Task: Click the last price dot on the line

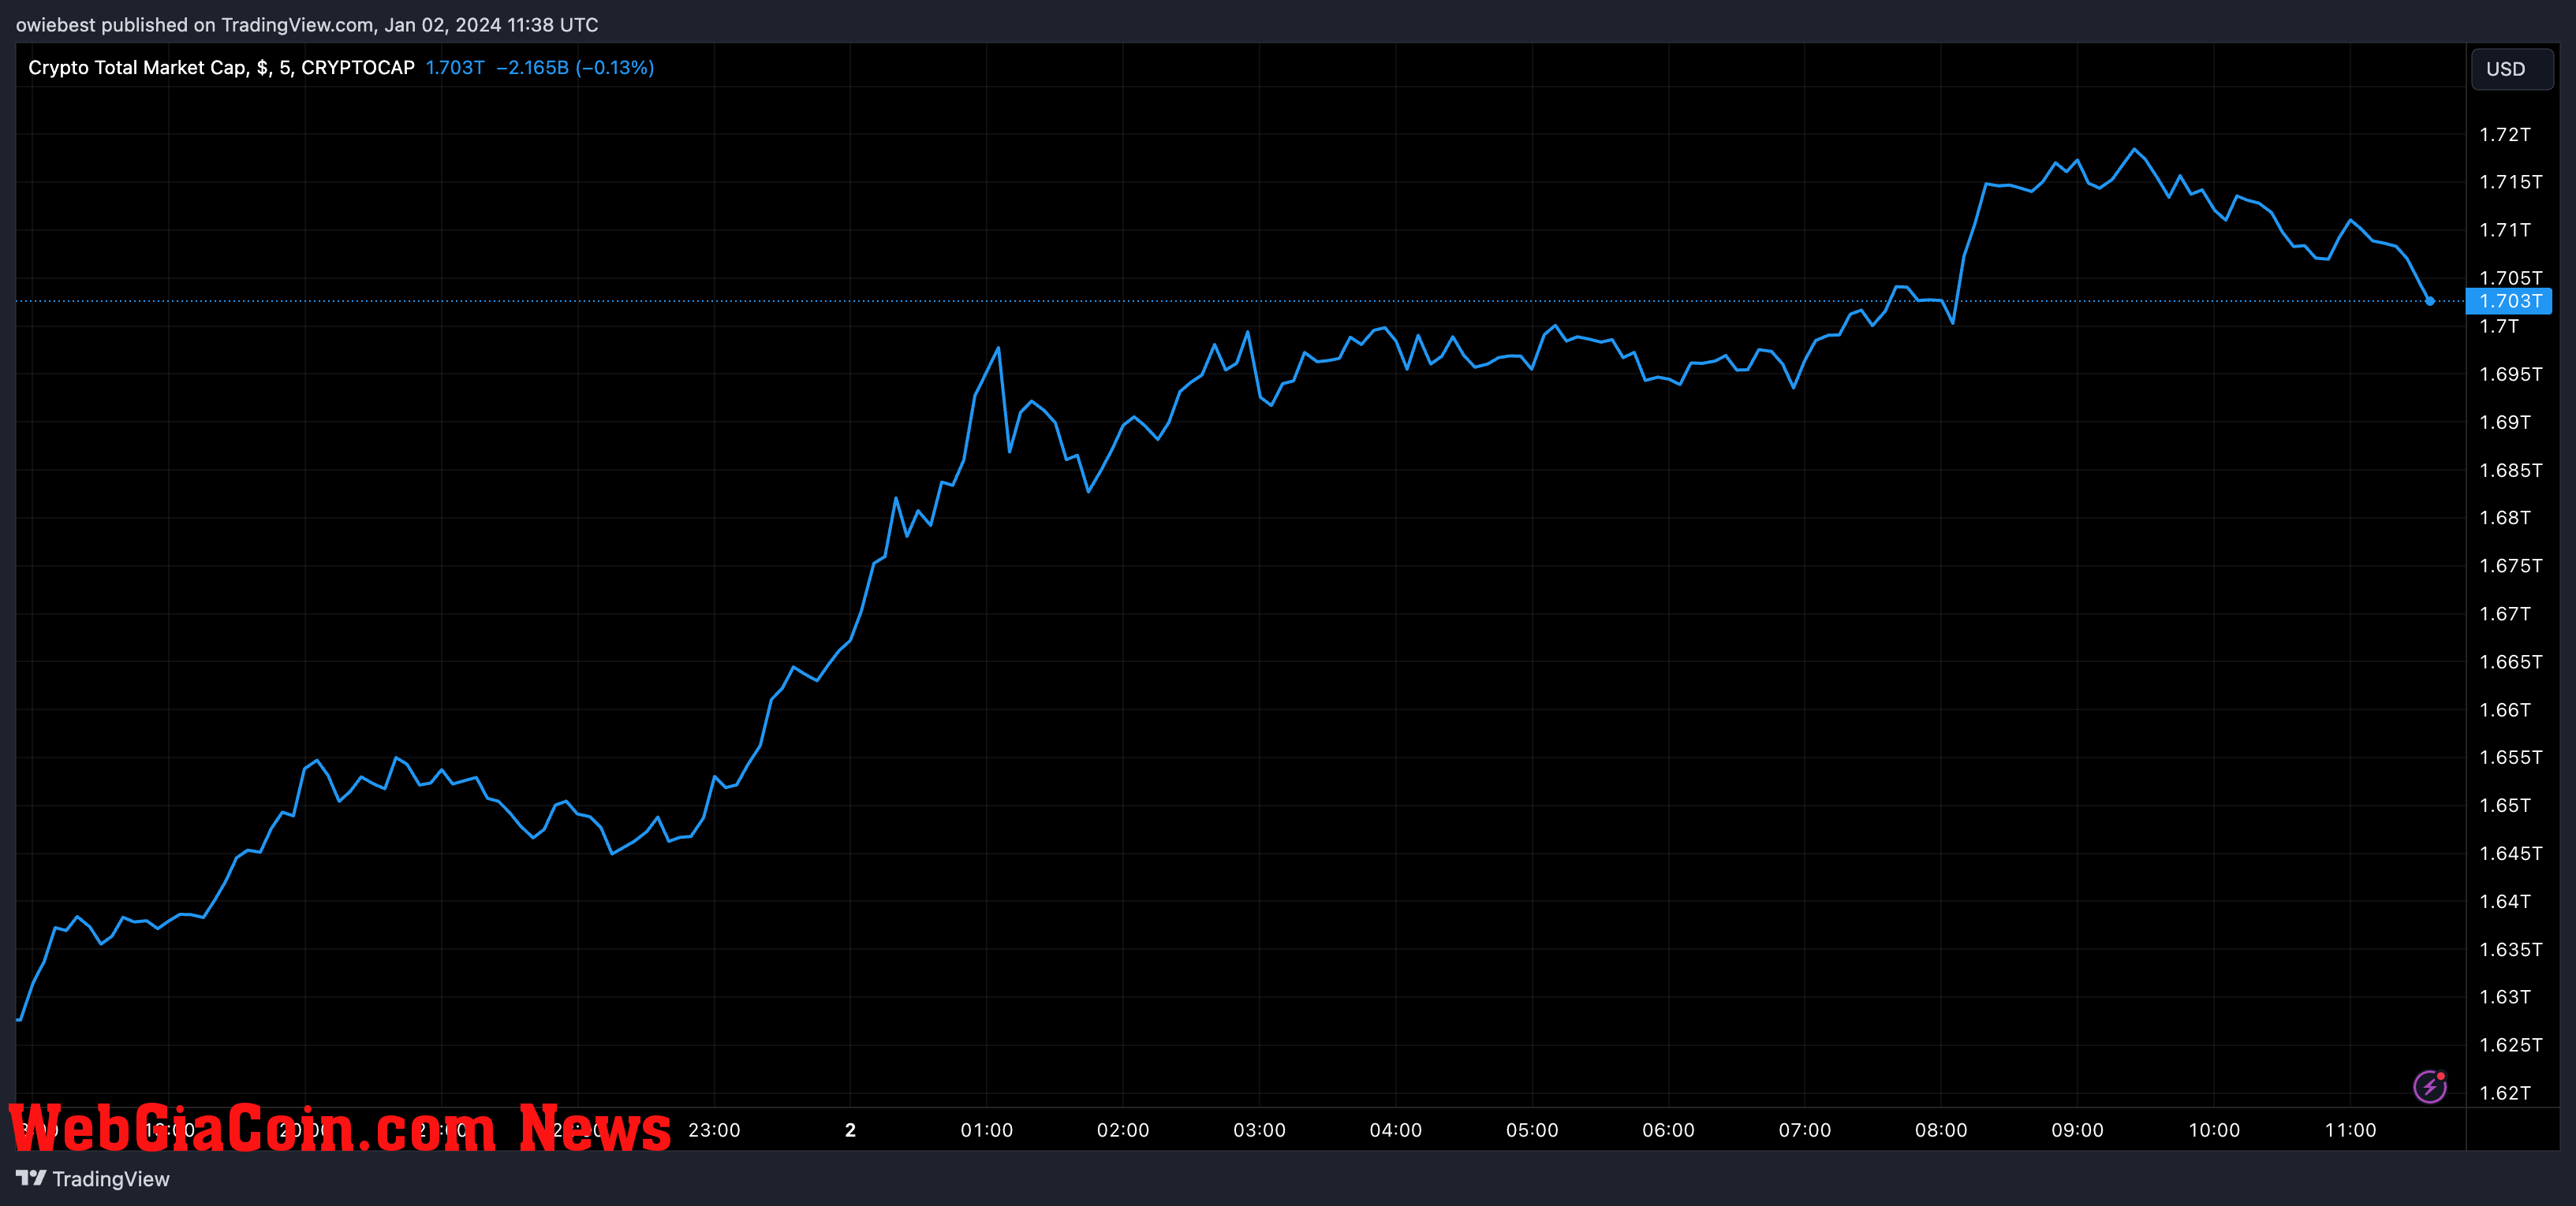Action: [x=2430, y=301]
